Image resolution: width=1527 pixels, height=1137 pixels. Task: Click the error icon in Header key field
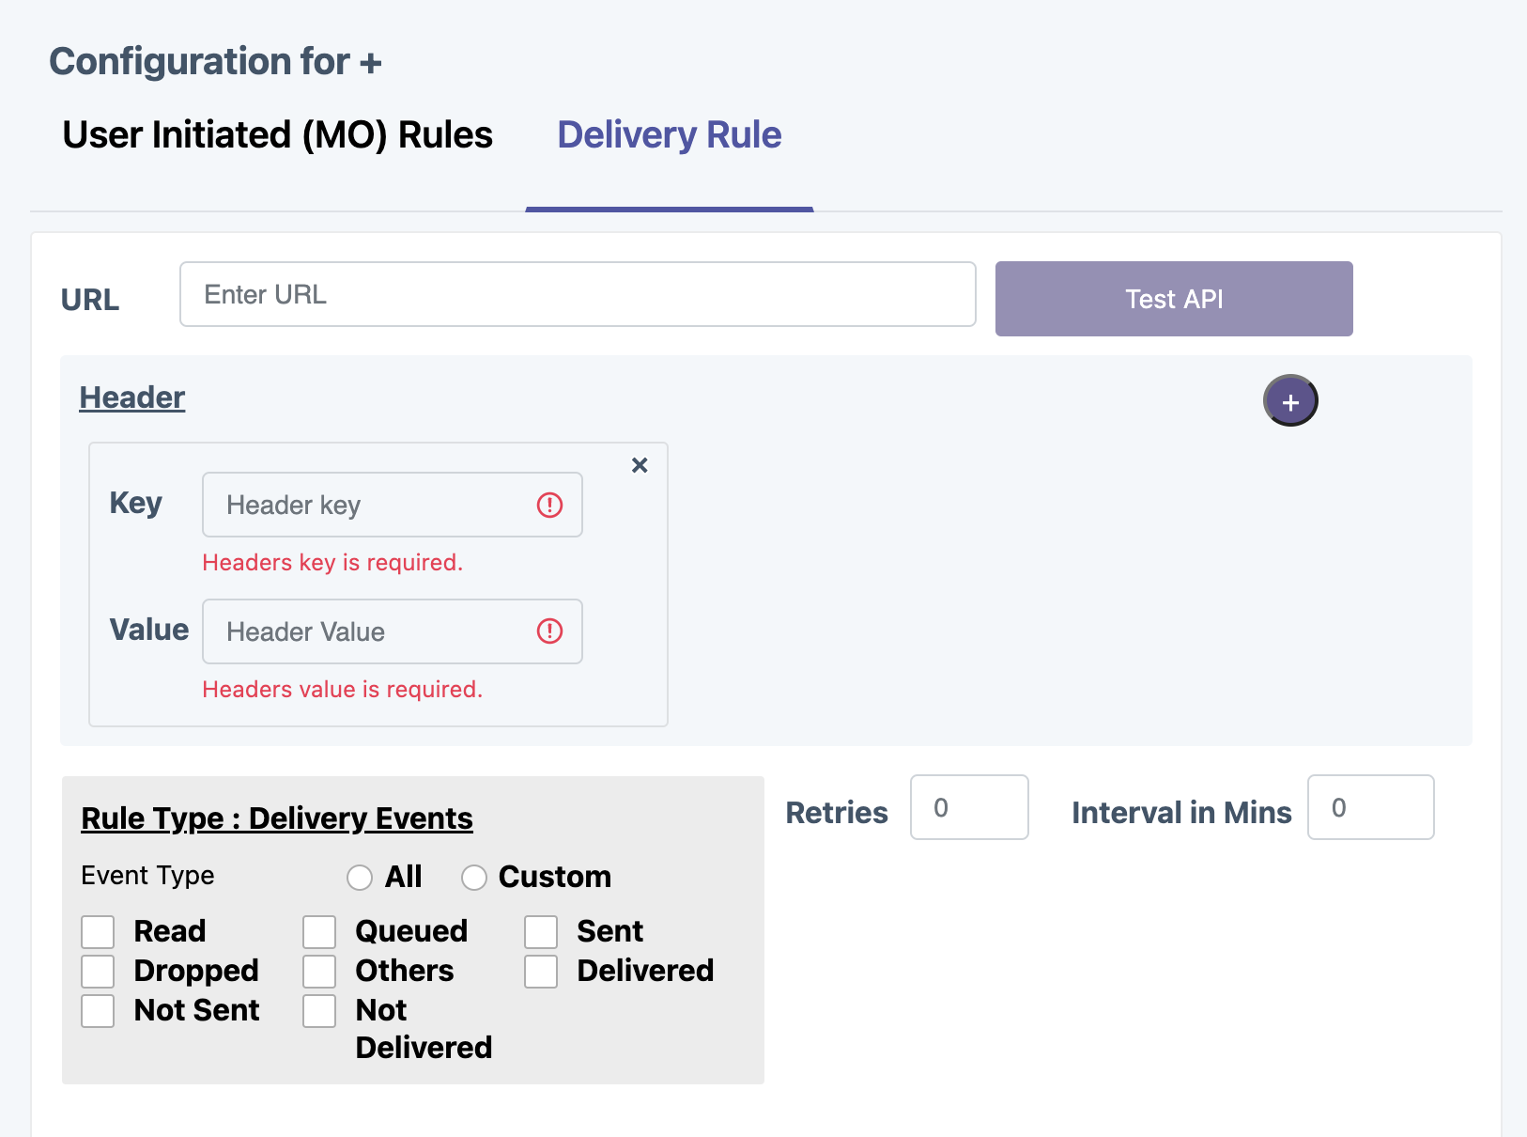click(x=549, y=506)
